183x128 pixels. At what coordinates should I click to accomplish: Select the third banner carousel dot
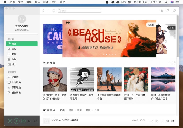pos(110,55)
